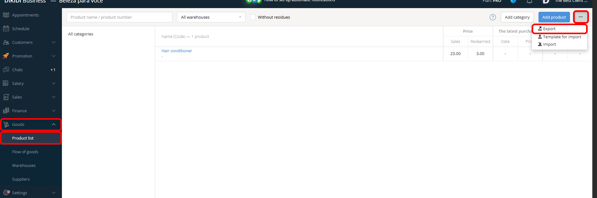Open Chats using the chat icon
Viewport: 597px width, 198px height.
[x=6, y=70]
